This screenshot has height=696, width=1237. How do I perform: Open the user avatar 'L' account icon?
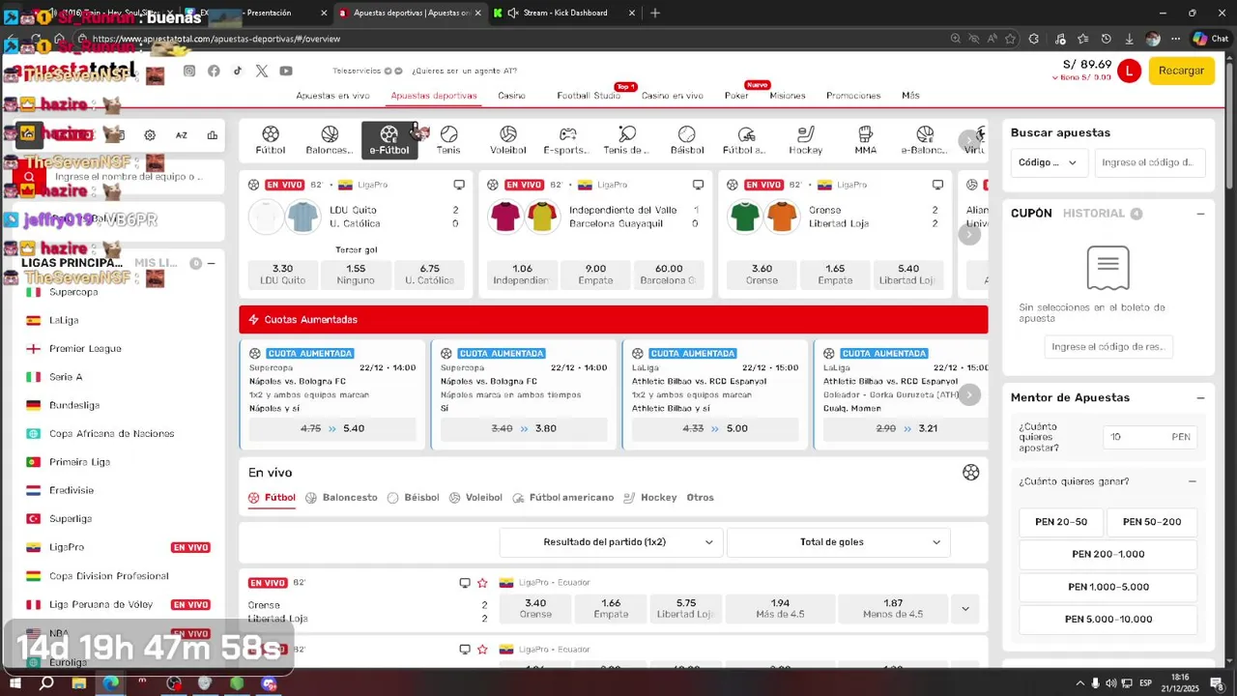point(1129,71)
